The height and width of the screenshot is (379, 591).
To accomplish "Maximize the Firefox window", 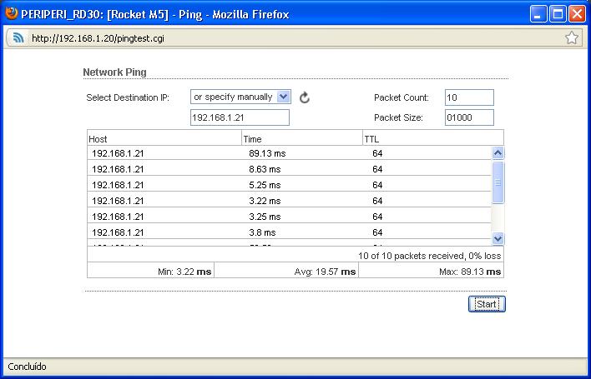I will pos(558,12).
